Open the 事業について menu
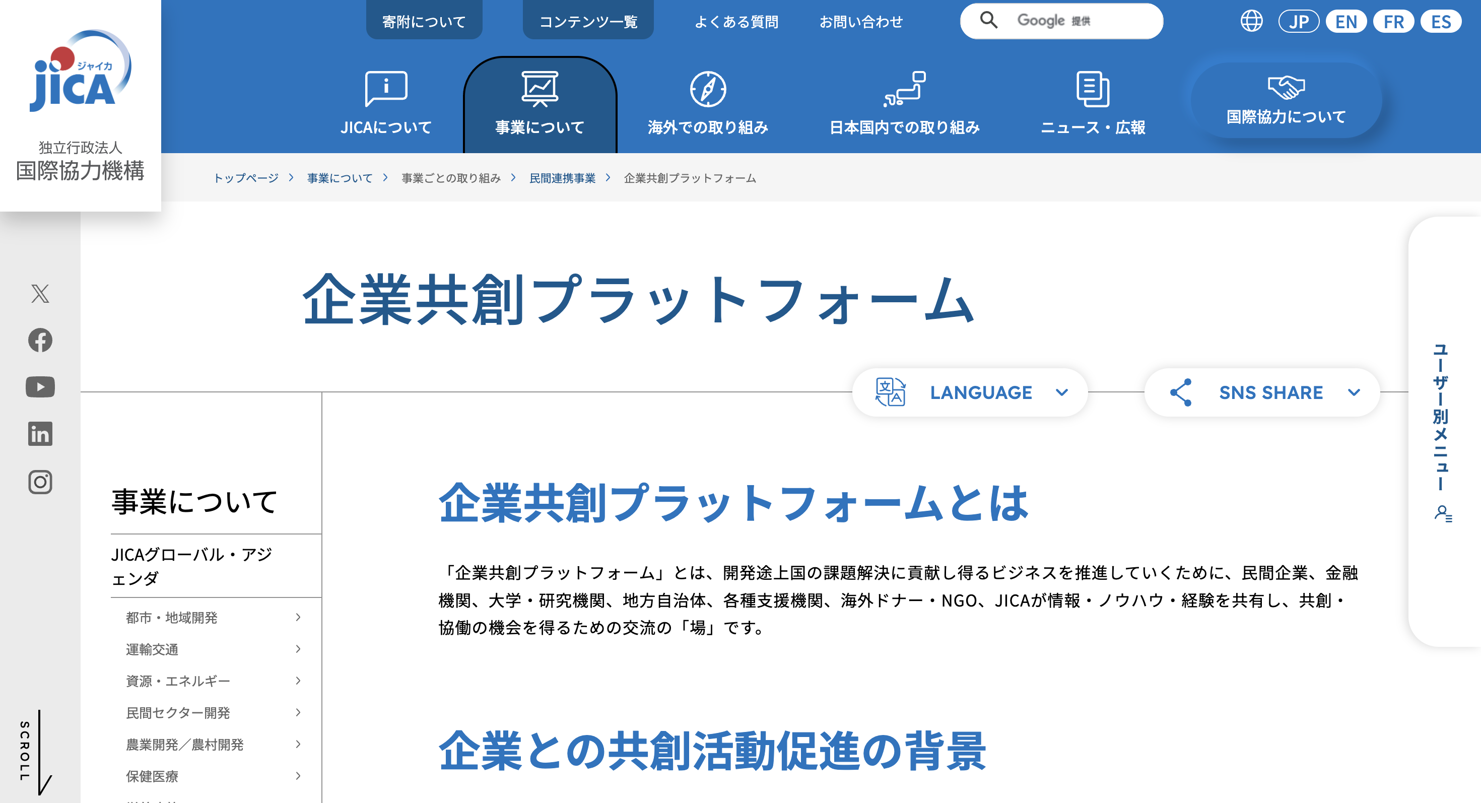Viewport: 1481px width, 803px height. tap(540, 105)
